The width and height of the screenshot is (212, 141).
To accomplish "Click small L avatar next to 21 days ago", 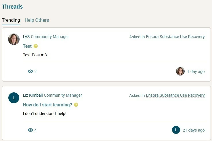I will (x=176, y=130).
